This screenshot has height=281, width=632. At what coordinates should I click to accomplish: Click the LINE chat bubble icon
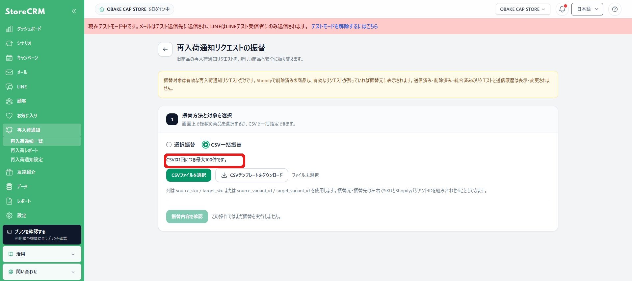pyautogui.click(x=9, y=87)
